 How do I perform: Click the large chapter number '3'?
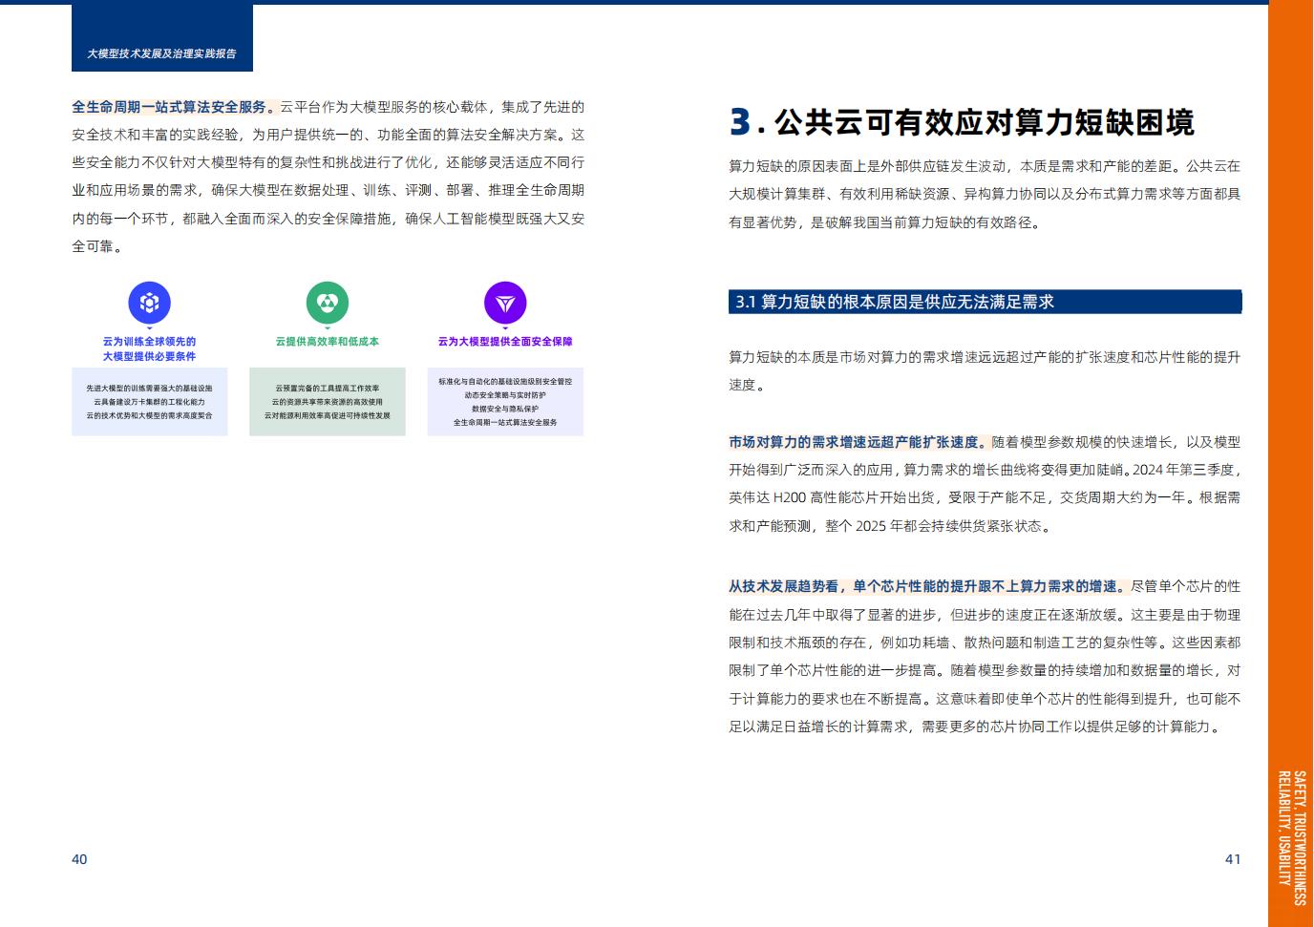(x=740, y=122)
